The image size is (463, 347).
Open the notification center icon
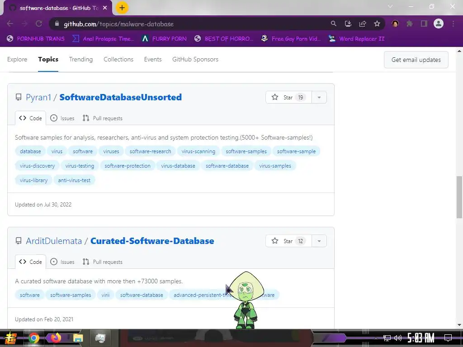click(x=448, y=338)
